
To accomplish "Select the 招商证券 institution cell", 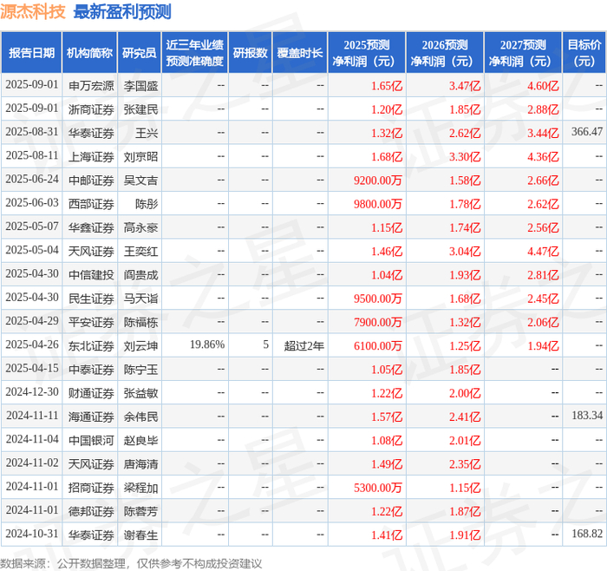I will click(91, 488).
